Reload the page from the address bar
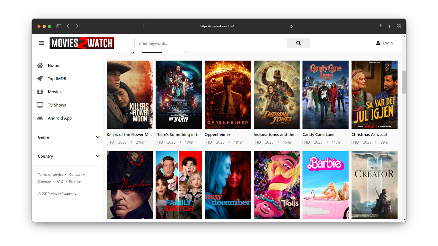This screenshot has height=246, width=438. (x=291, y=26)
